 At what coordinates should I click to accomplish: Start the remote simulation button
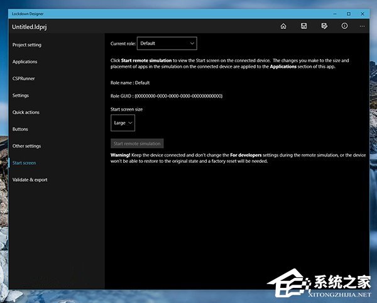137,143
